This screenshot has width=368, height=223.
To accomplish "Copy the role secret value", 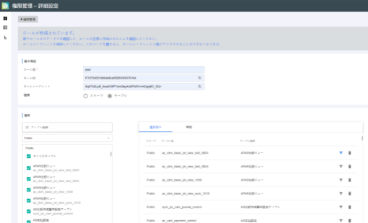I will pos(199,86).
